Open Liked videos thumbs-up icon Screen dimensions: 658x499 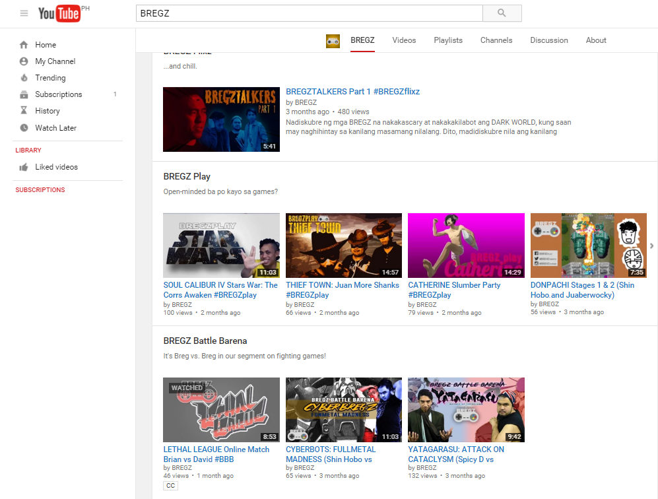[24, 167]
